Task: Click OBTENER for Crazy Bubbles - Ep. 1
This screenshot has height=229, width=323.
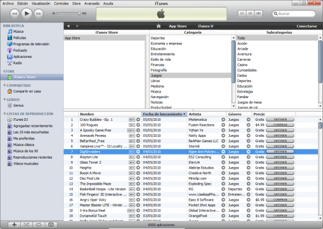Action: click(280, 119)
